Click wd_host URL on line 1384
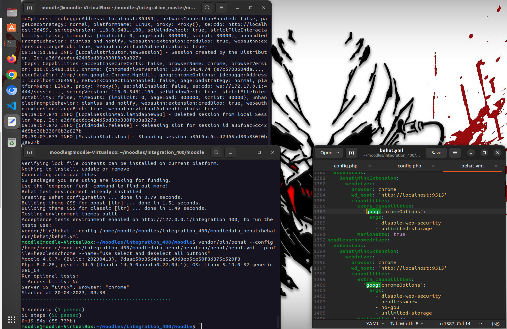 pos(413,195)
